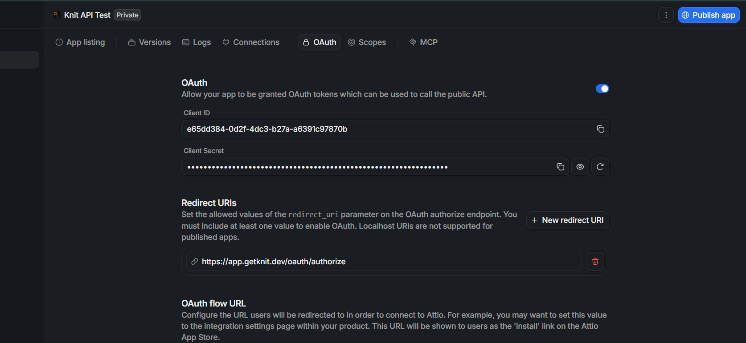Open the Logs tab
Screen dimensions: 746x343
197,42
